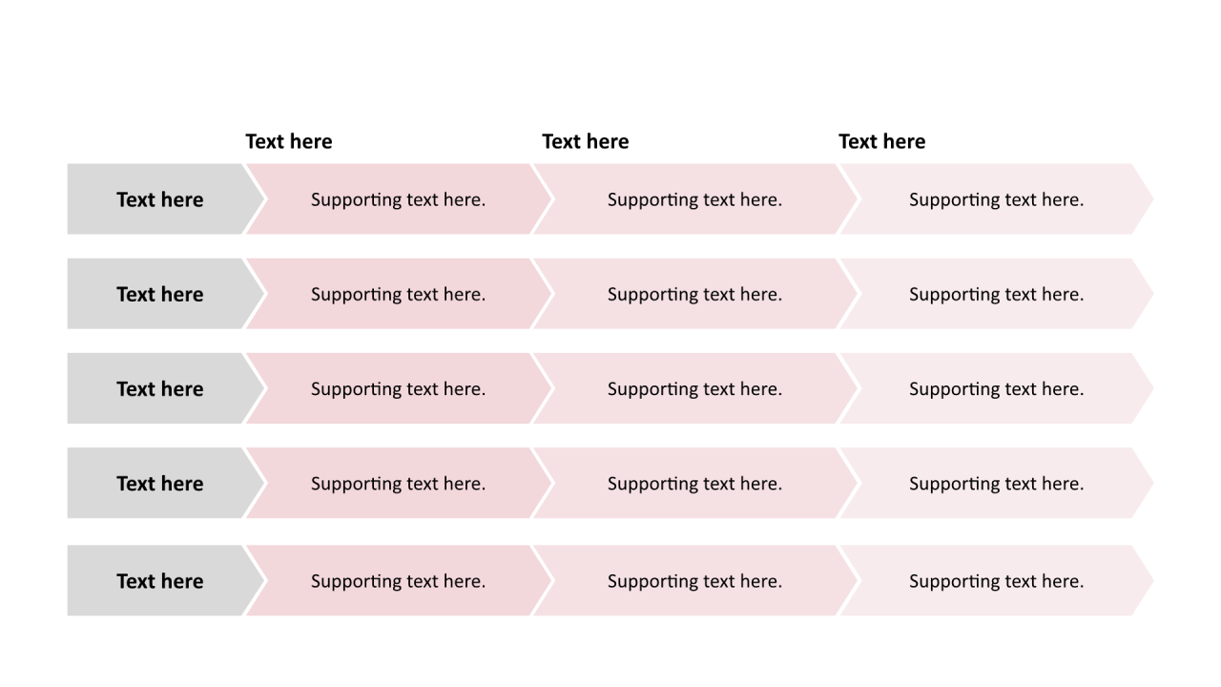This screenshot has width=1221, height=687.
Task: Select the last column header 'Text here'
Action: tap(882, 141)
